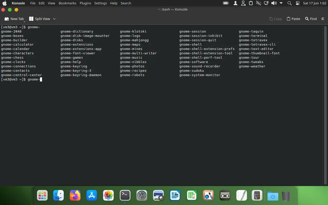The width and height of the screenshot is (328, 205).
Task: Open the Search menu
Action: pyautogui.click(x=126, y=3)
